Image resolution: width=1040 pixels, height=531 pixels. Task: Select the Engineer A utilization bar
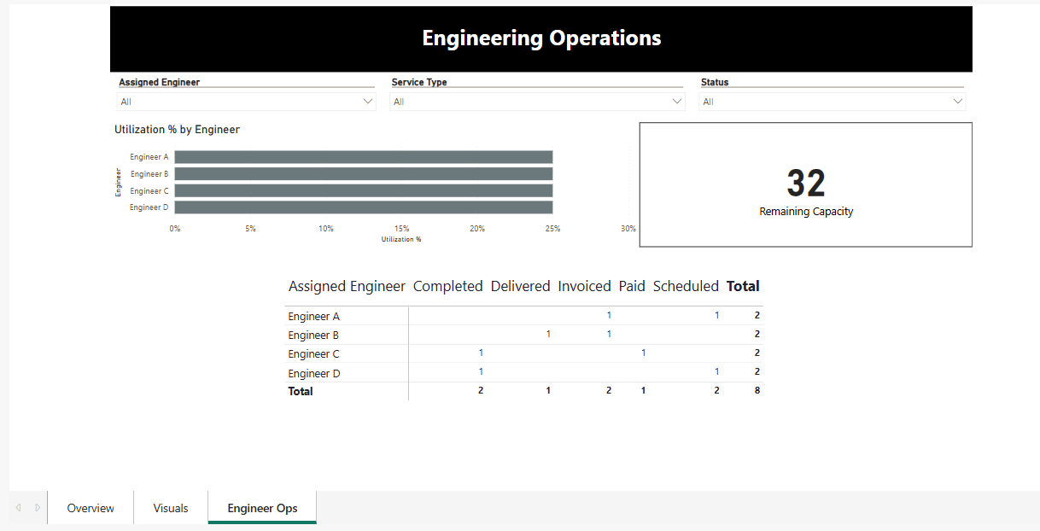coord(364,157)
